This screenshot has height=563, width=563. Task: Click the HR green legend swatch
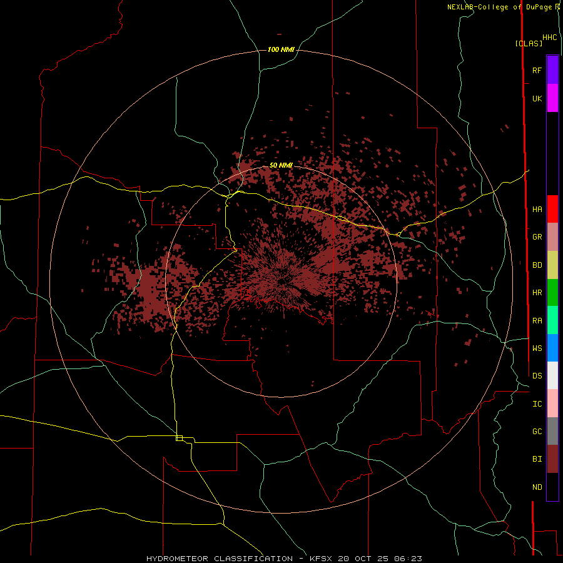coord(552,293)
